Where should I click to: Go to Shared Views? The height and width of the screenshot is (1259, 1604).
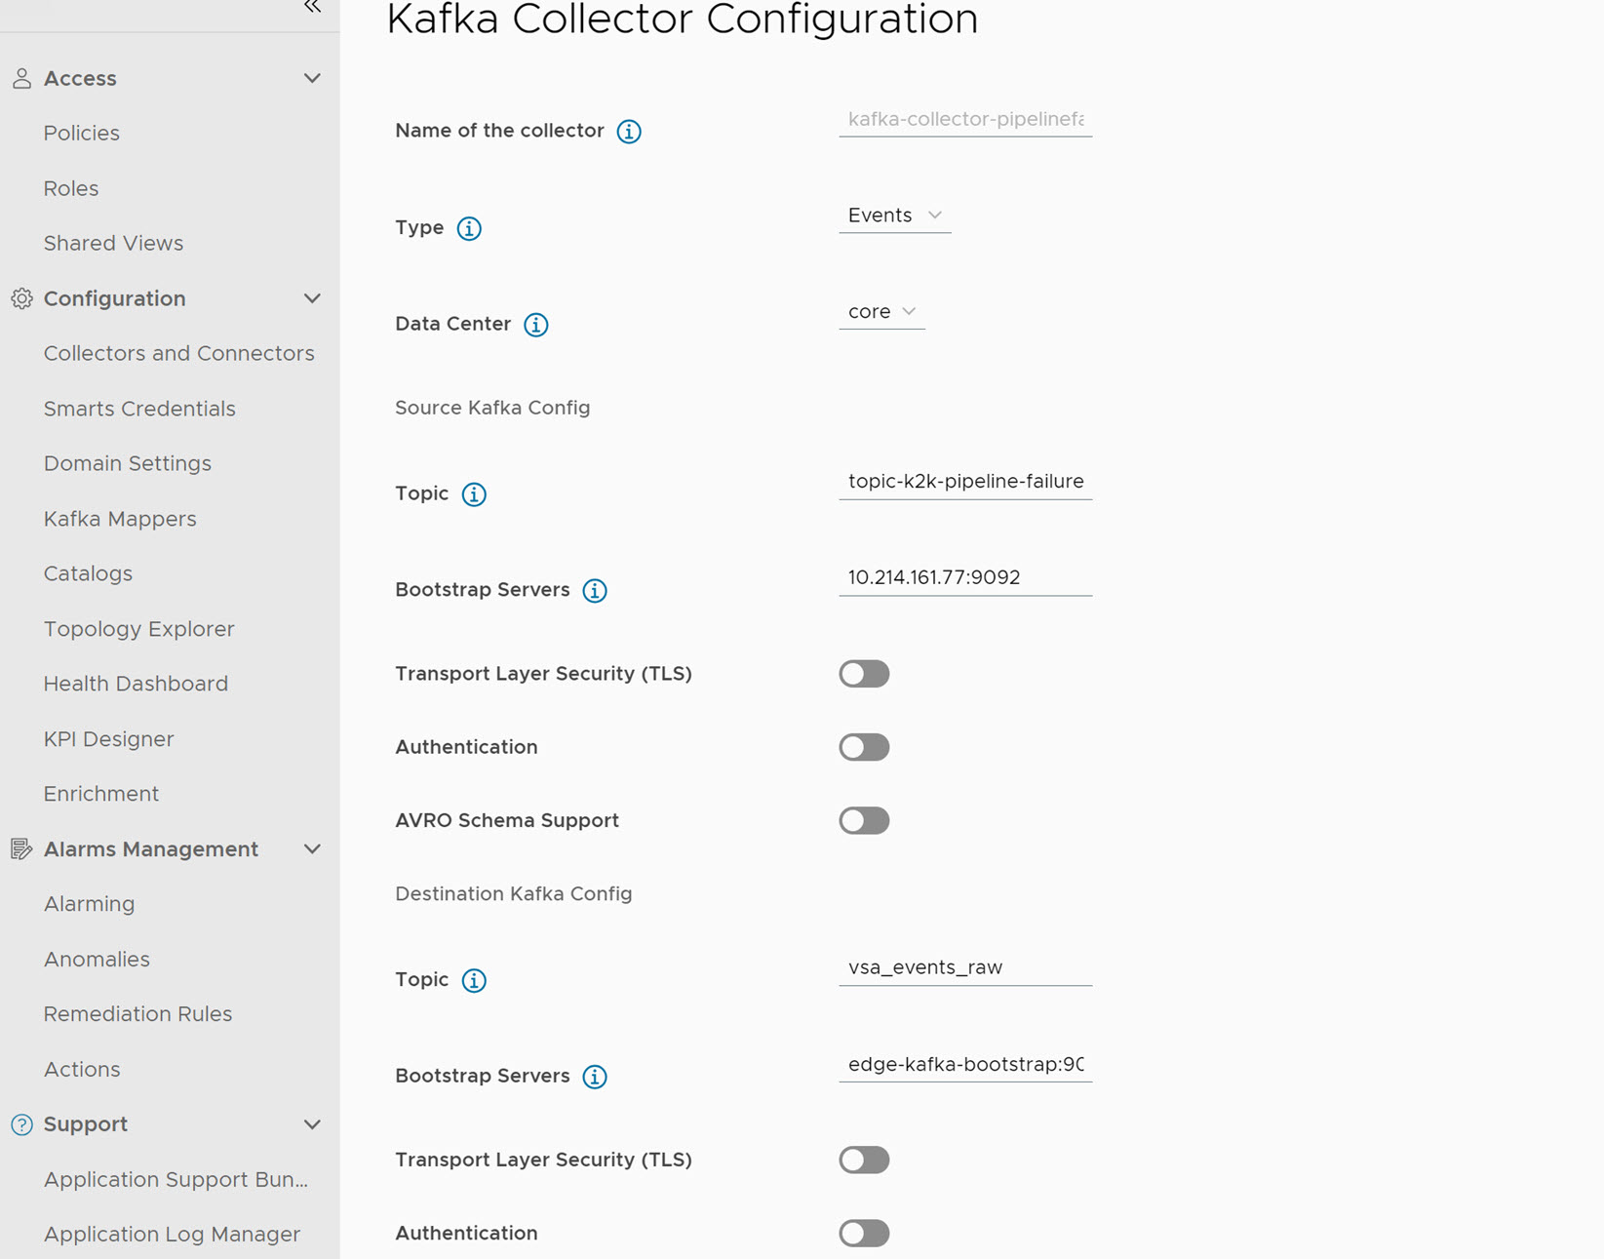pos(113,244)
